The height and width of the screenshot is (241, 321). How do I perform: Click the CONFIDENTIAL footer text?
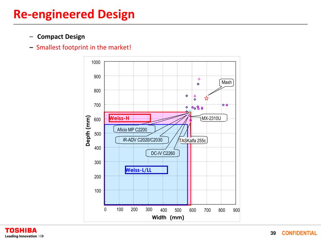pyautogui.click(x=299, y=233)
